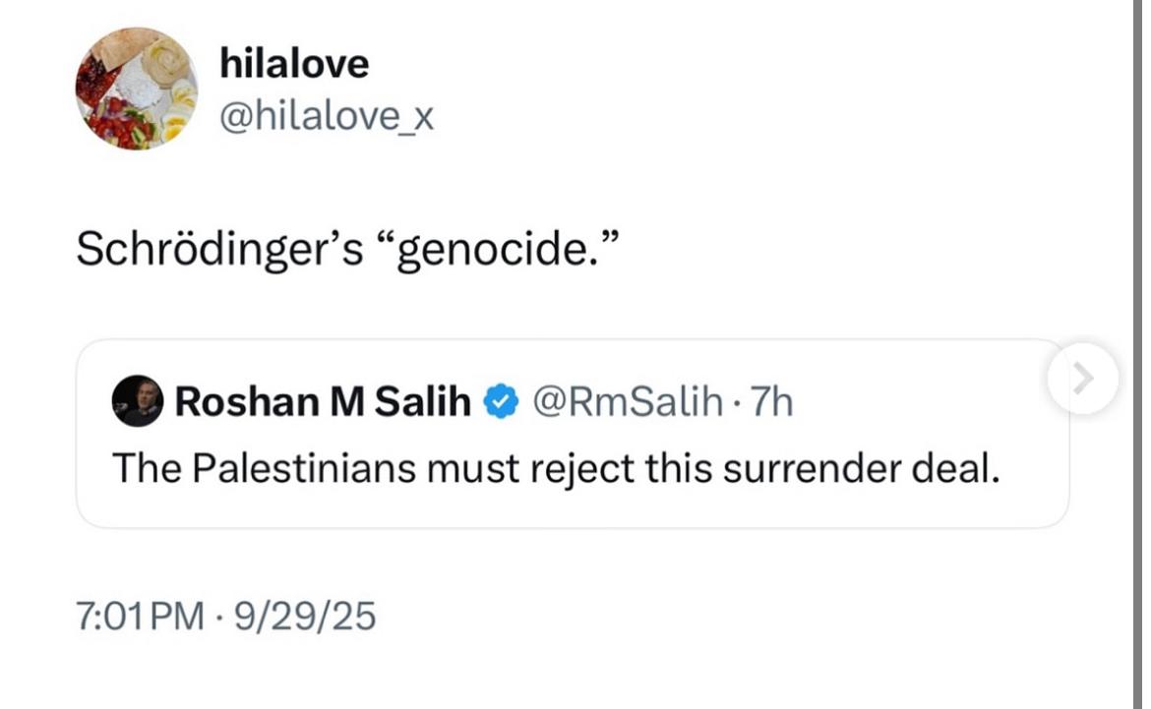Open the @hilalove_x handle link

pos(327,116)
